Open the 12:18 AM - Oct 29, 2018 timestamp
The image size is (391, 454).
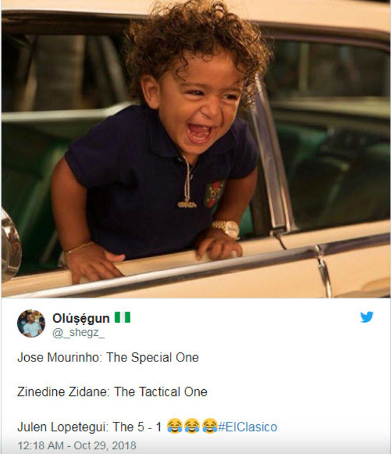pyautogui.click(x=76, y=445)
